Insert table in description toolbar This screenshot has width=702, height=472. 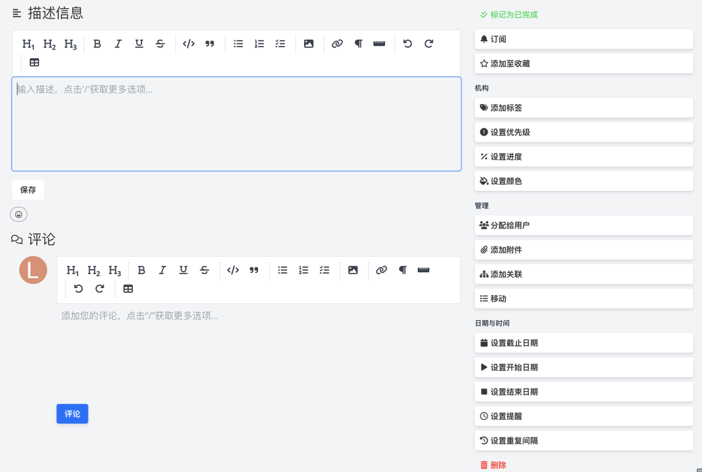pyautogui.click(x=35, y=63)
